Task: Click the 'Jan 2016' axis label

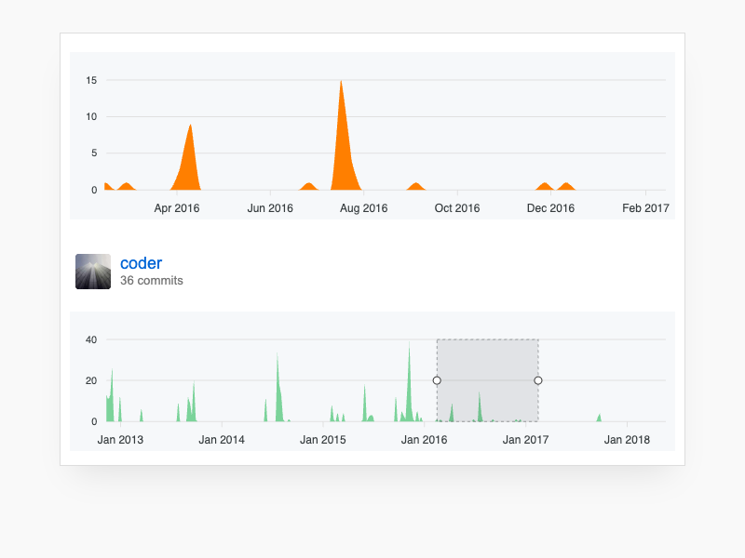Action: [x=424, y=439]
